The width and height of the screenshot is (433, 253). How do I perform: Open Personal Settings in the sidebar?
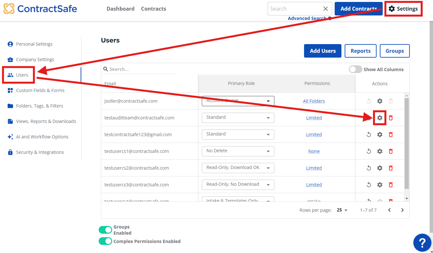[x=34, y=44]
